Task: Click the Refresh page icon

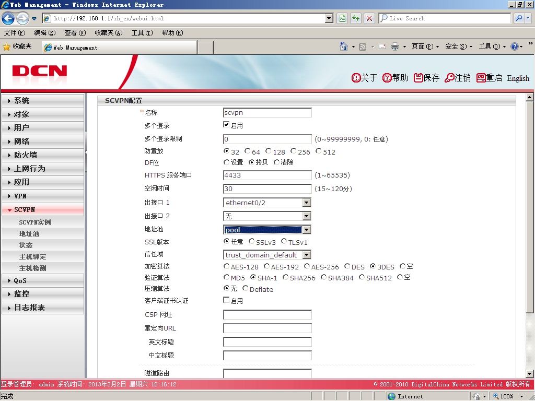Action: click(x=355, y=18)
